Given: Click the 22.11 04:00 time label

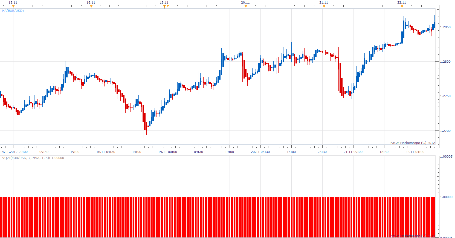Looking at the screenshot, I should tap(415, 152).
